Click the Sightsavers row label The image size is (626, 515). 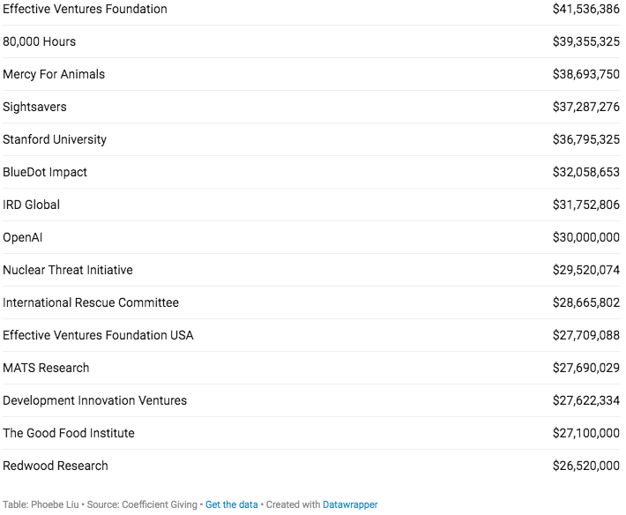coord(34,107)
